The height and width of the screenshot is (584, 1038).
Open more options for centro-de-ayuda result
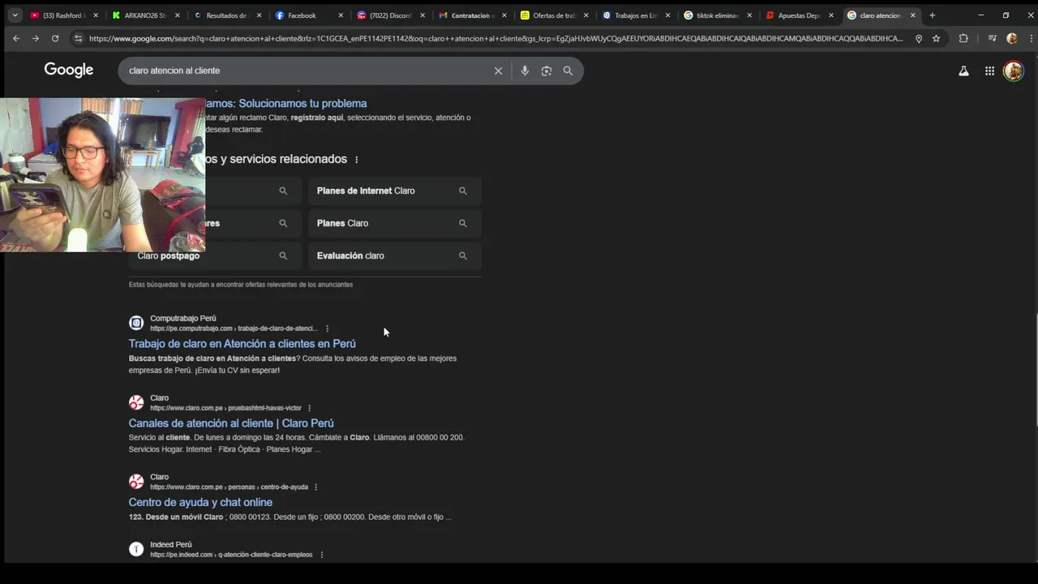(x=316, y=487)
